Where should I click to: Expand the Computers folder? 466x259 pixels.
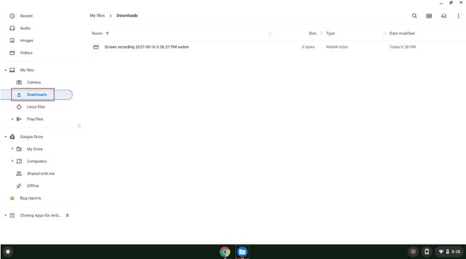[x=12, y=161]
